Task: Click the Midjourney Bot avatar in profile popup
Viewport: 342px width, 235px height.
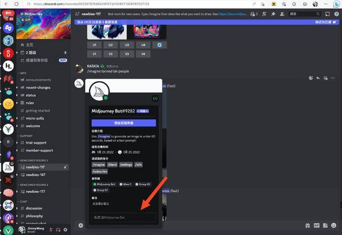Action: click(99, 91)
